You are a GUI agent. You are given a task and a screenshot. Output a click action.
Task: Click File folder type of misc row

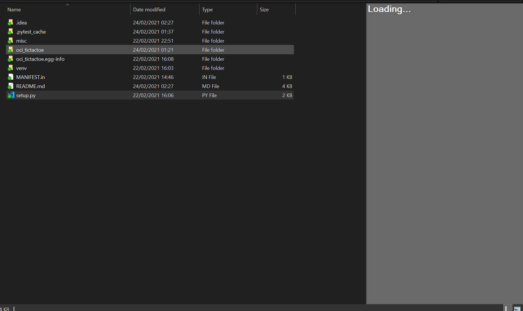coord(213,41)
